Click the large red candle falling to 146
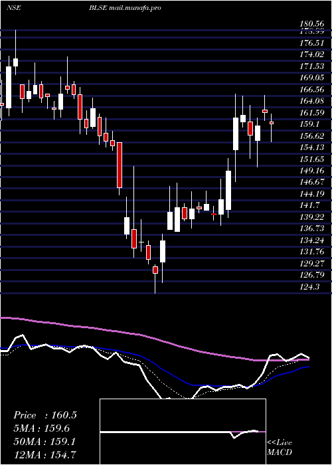This screenshot has width=332, height=465. pos(120,165)
